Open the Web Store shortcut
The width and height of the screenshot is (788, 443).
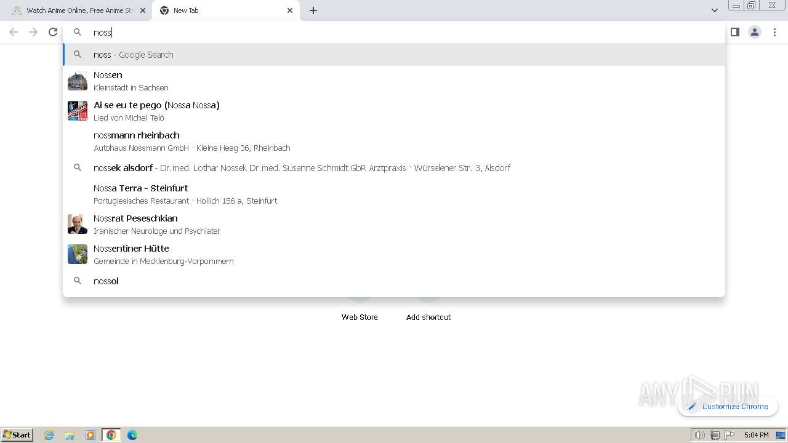[x=360, y=317]
